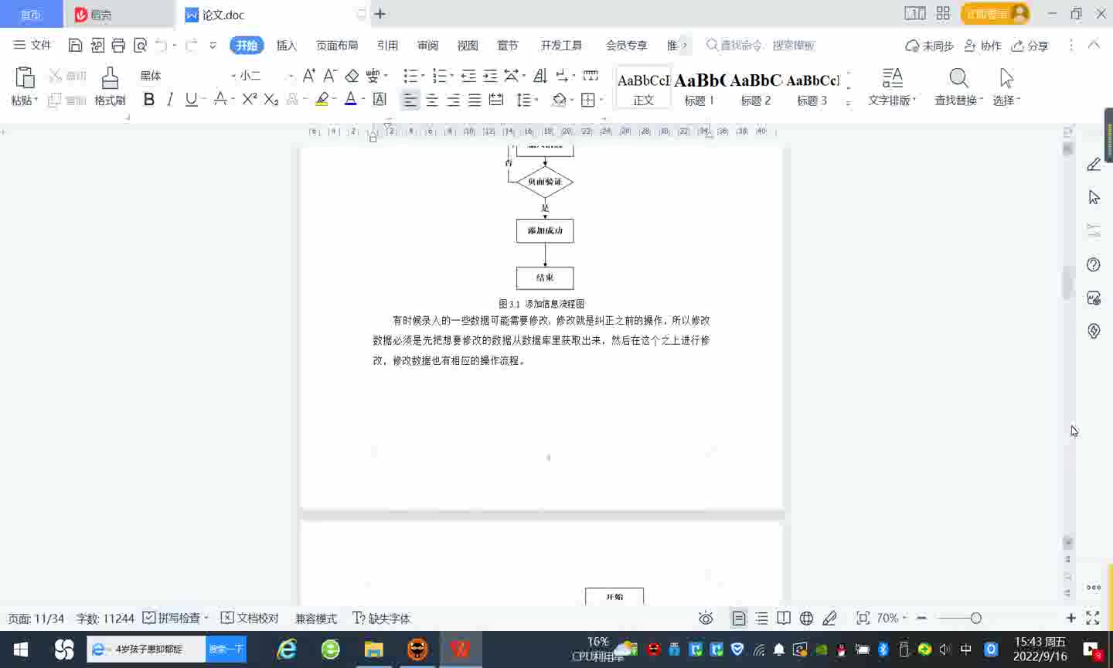Click the Paste clipboard icon
The height and width of the screenshot is (668, 1113).
[x=25, y=78]
